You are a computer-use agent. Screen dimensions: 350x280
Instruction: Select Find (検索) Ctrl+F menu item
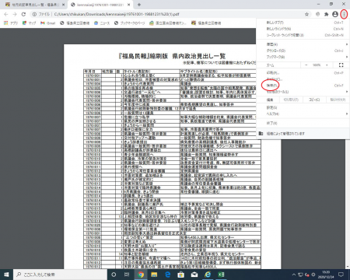click(303, 86)
